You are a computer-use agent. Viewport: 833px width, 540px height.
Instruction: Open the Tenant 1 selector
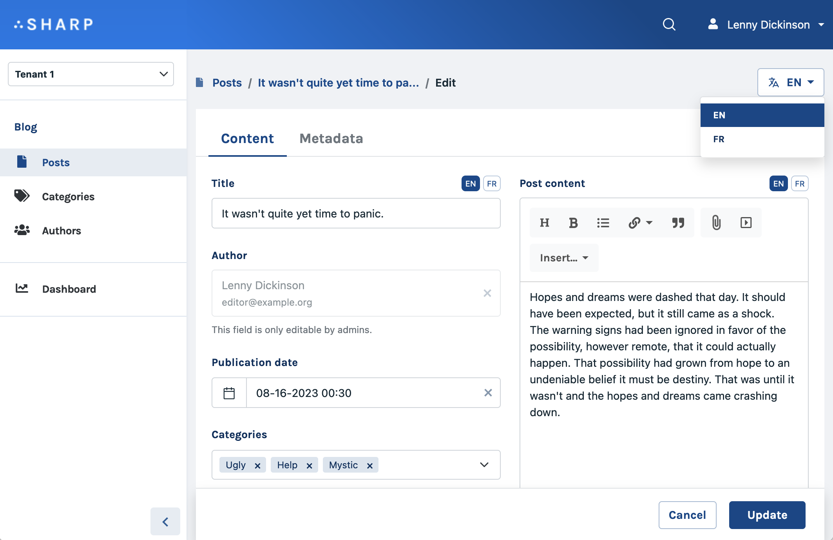pos(91,74)
